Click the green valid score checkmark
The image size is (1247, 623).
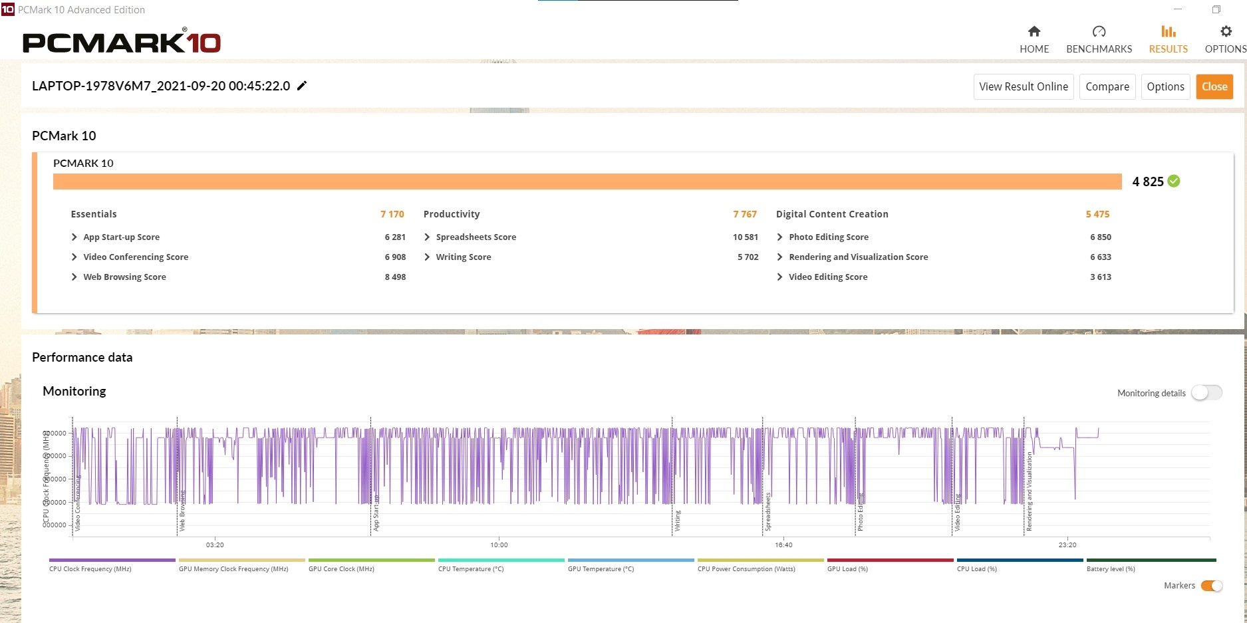click(1174, 181)
